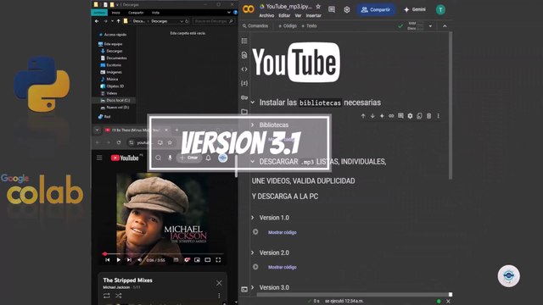543x305 pixels.
Task: Enter YouTube fullscreen mode
Action: [218, 260]
